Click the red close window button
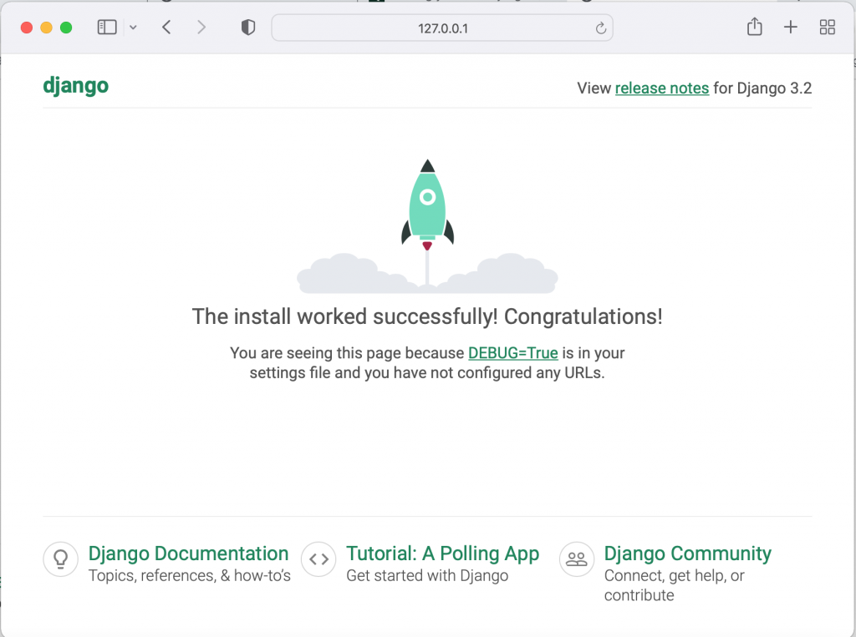Viewport: 856px width, 637px height. click(x=26, y=28)
